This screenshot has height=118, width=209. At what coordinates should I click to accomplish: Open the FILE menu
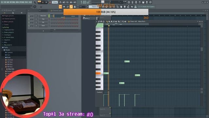coord(2,2)
